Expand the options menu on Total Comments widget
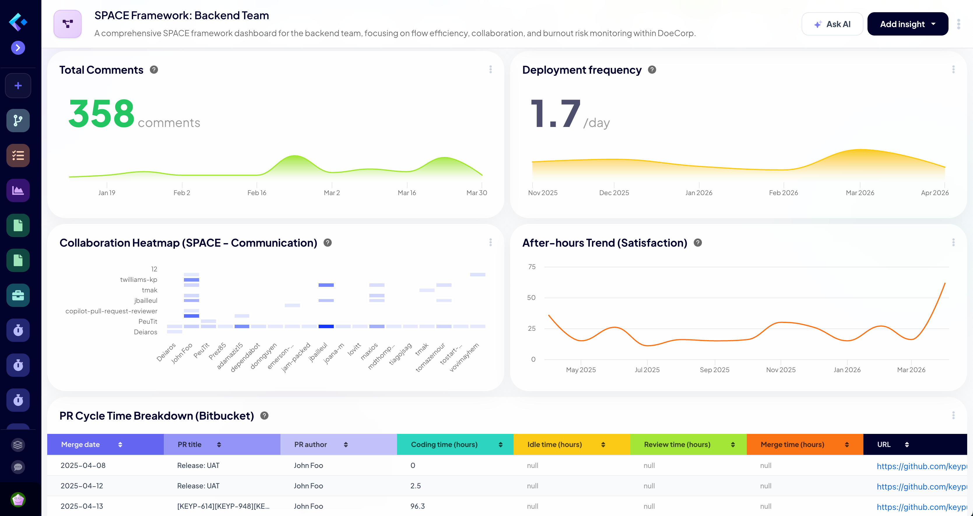The height and width of the screenshot is (516, 973). pyautogui.click(x=491, y=70)
